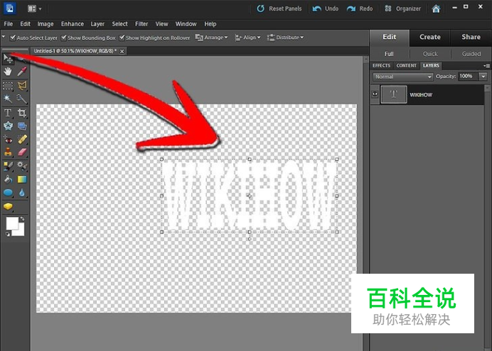492x351 pixels.
Task: Select the Gradient tool
Action: pos(21,179)
